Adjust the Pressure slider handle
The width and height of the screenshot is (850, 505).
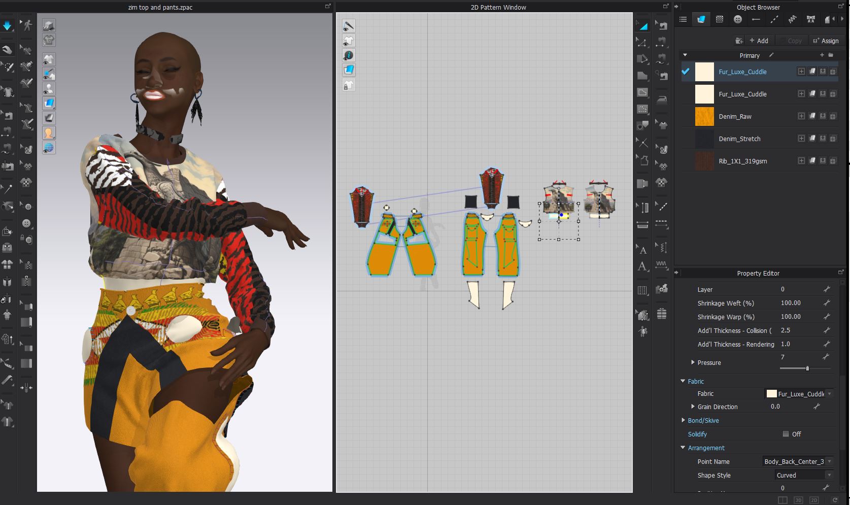807,368
